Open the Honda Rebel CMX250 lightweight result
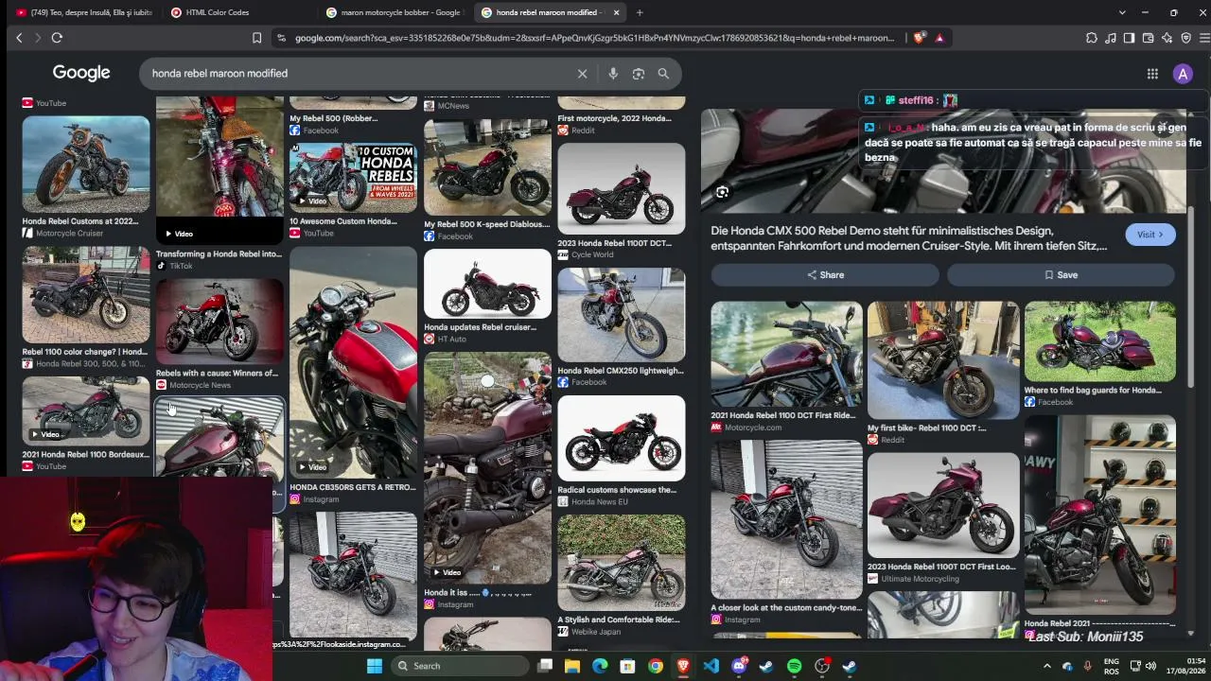This screenshot has width=1211, height=681. 621,316
